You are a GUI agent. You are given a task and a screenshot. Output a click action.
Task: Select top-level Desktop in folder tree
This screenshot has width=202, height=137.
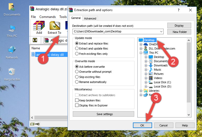tap(149, 40)
